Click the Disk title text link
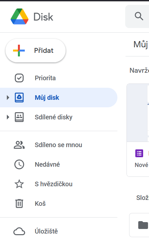Image resolution: width=149 pixels, height=243 pixels. 43,17
